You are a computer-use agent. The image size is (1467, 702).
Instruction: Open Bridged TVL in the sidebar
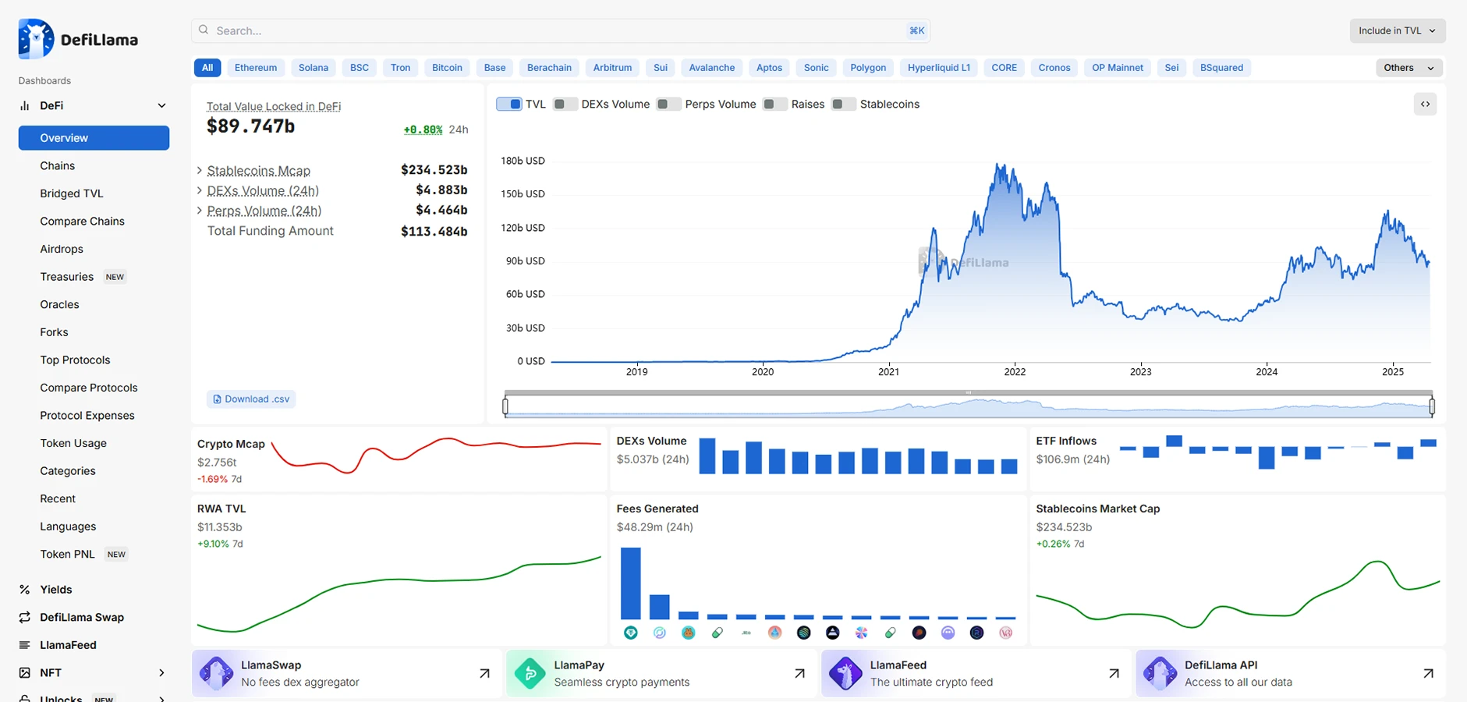(72, 193)
